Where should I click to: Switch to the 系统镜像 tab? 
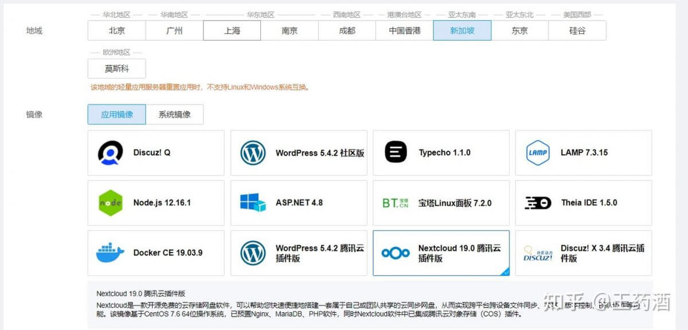(175, 114)
